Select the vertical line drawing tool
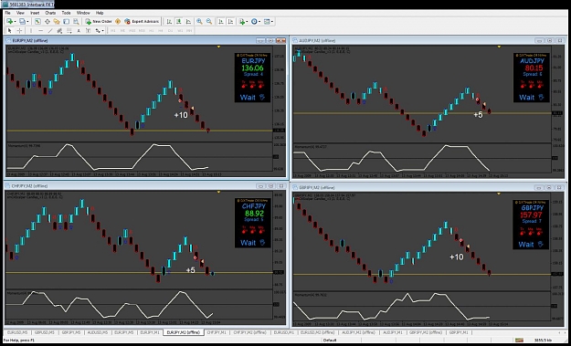The width and height of the screenshot is (571, 346). pos(31,31)
